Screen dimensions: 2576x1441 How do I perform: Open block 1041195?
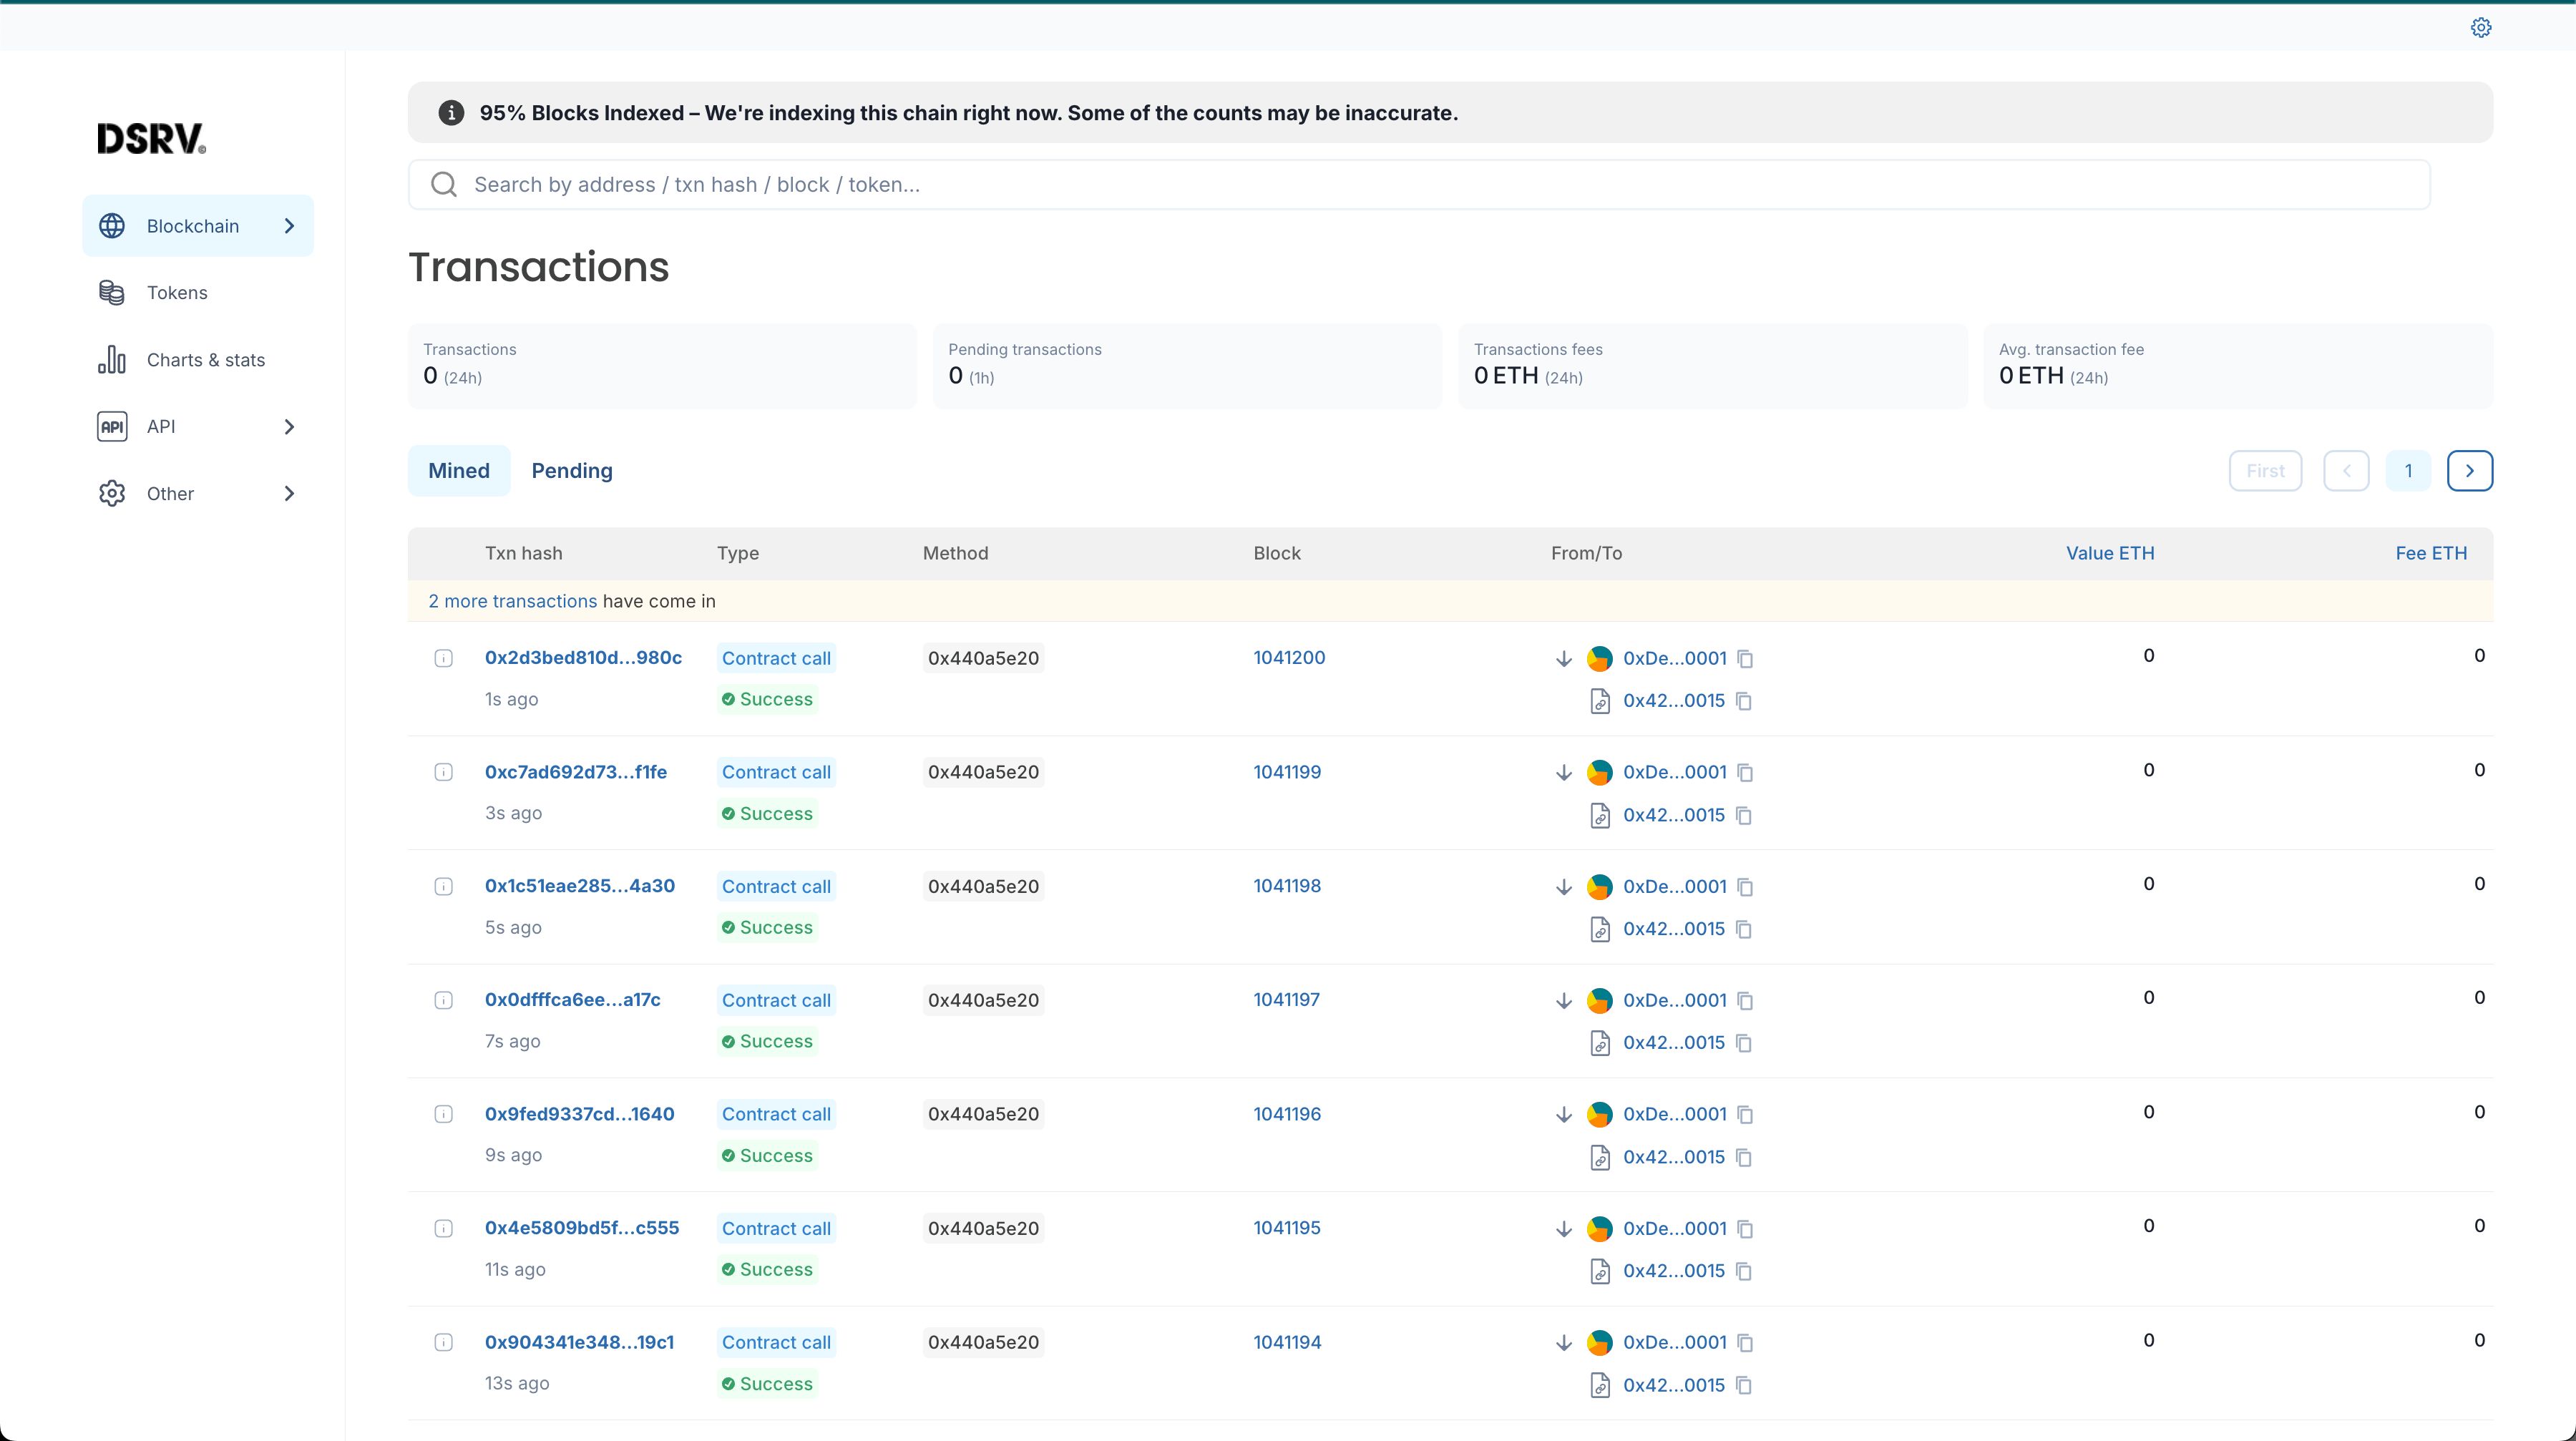click(1287, 1228)
